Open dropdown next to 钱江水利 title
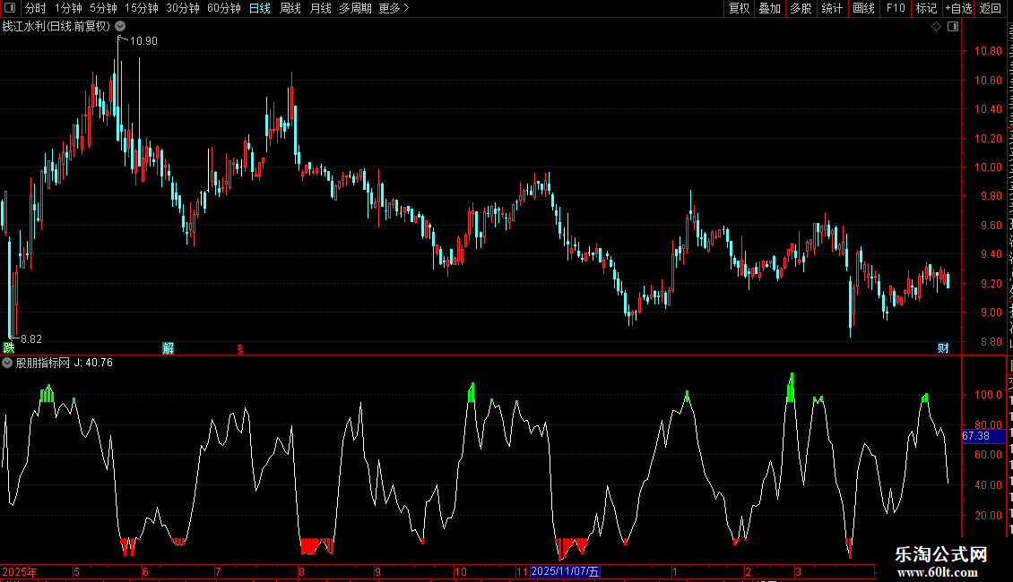The image size is (1013, 582). tap(120, 27)
